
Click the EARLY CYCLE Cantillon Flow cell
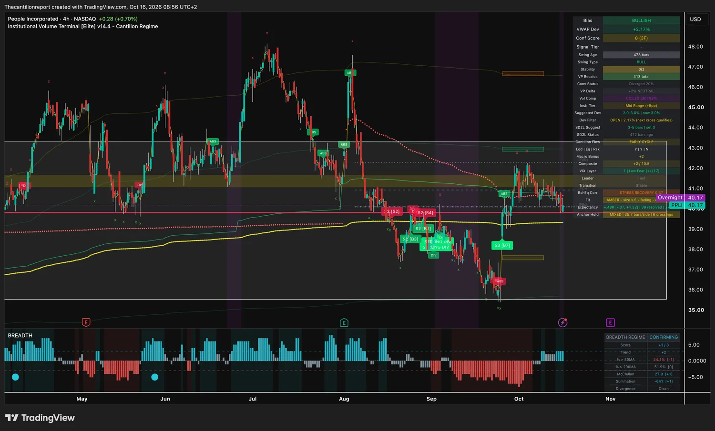[641, 142]
